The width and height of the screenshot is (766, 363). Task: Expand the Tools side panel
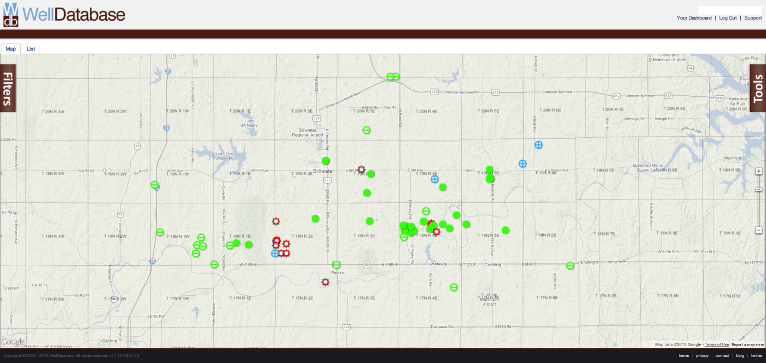pos(758,88)
